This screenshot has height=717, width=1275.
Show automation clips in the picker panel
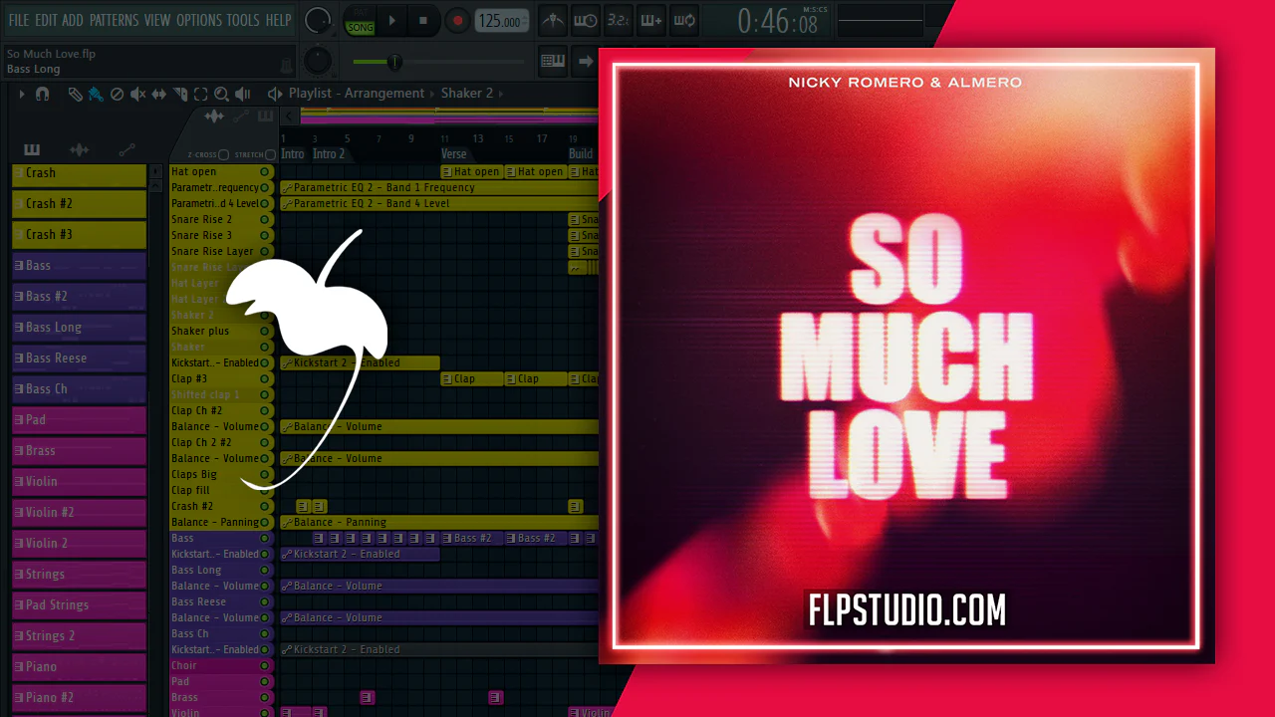tap(127, 150)
